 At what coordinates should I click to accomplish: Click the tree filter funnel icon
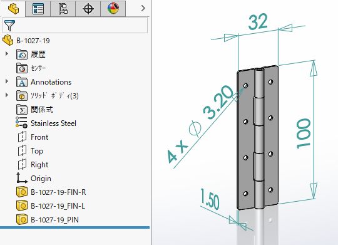(x=9, y=25)
